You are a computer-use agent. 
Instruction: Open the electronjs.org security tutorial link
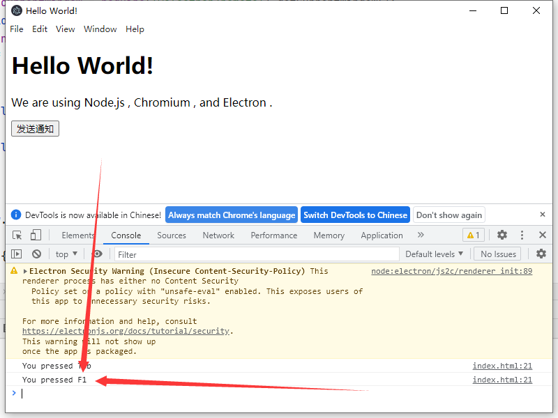point(126,331)
